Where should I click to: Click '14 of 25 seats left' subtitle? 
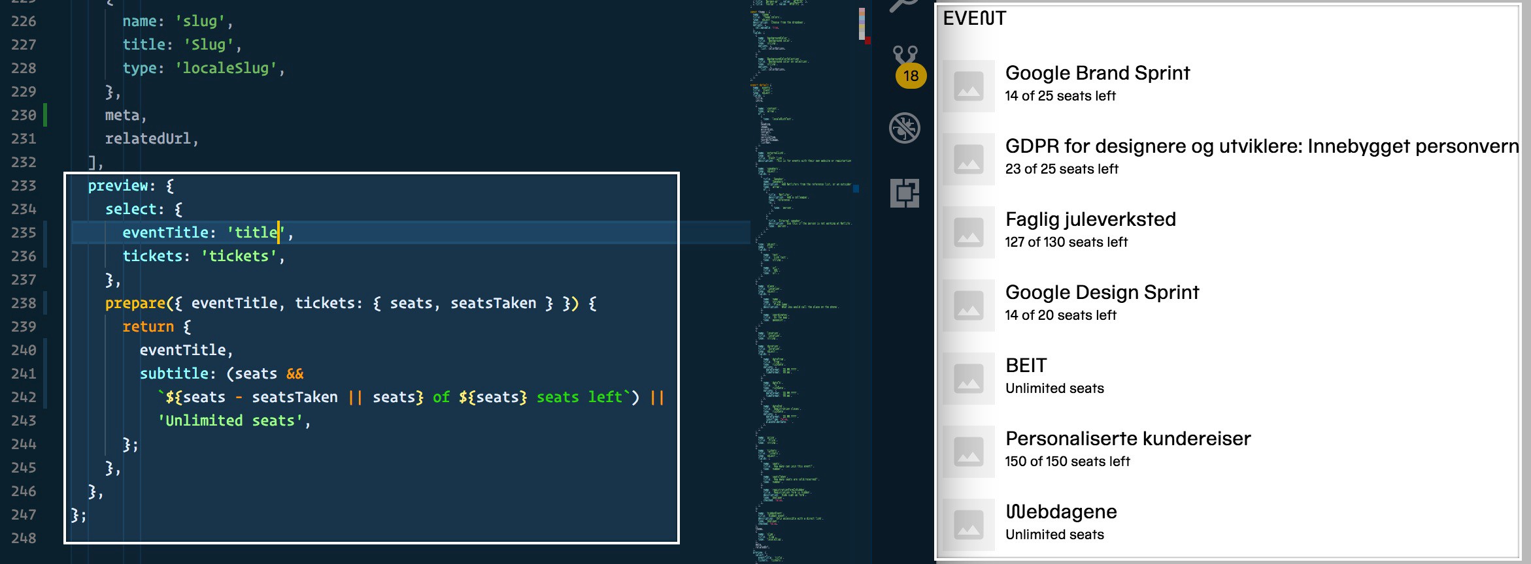pos(1060,96)
